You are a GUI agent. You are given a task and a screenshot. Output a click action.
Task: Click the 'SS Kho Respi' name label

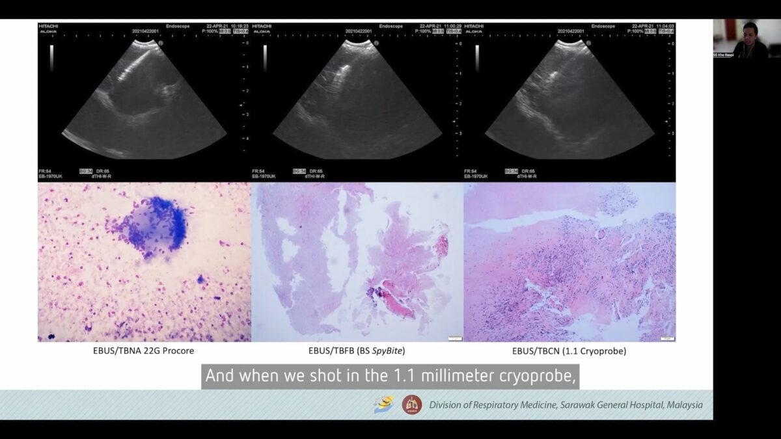(724, 55)
